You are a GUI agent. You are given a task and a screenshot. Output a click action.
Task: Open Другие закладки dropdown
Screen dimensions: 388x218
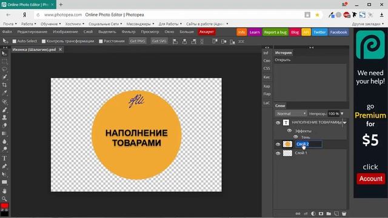click(367, 24)
